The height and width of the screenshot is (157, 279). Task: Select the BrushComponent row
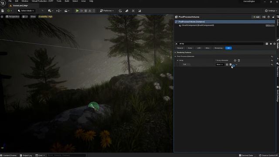225,25
